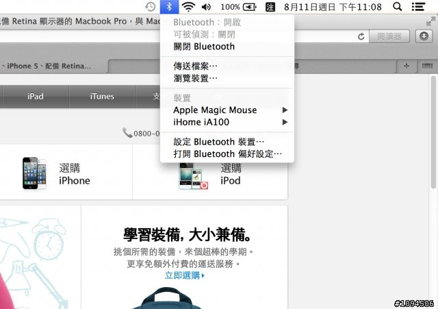Click the 立即選購 link
Screen dimensions: 438x309
click(184, 275)
